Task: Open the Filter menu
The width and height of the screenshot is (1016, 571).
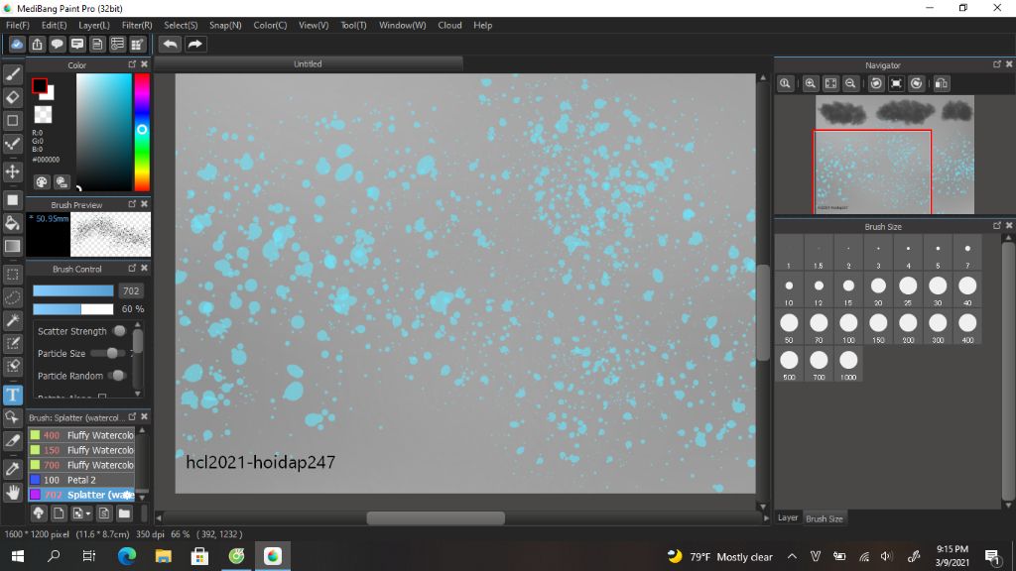Action: (137, 25)
